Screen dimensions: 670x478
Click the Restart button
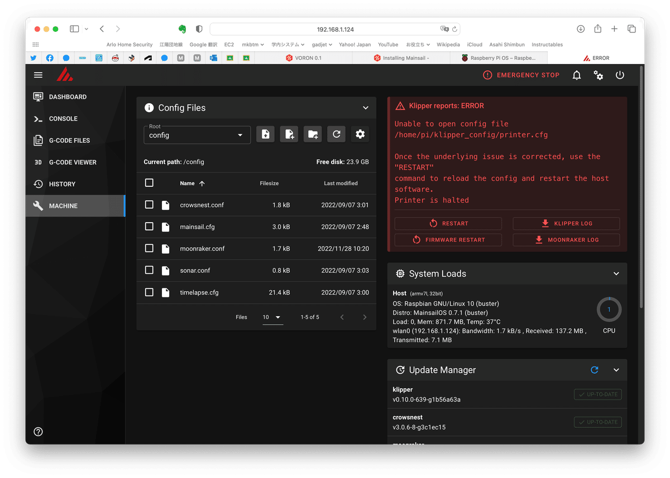448,224
